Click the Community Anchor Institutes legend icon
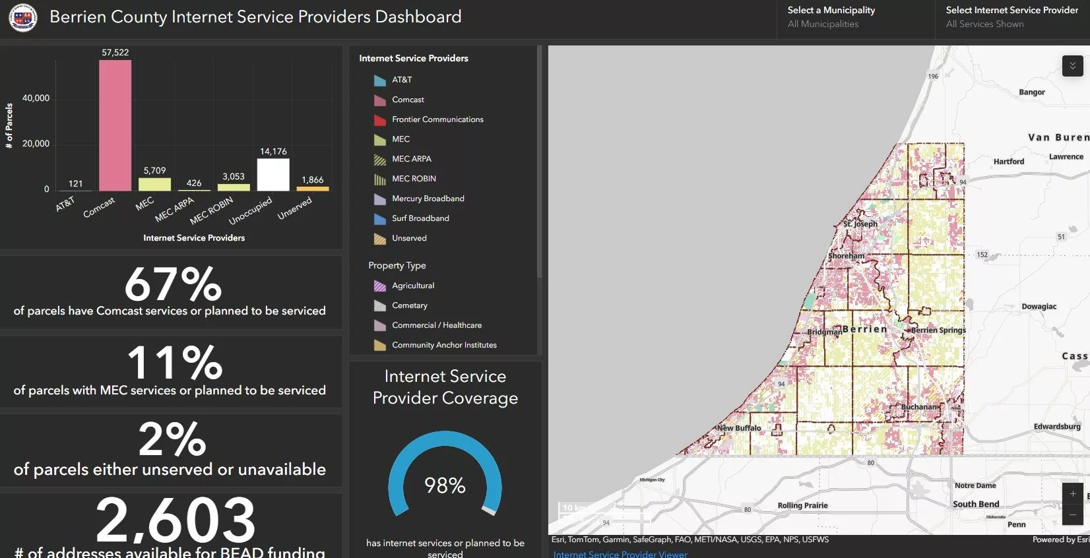The image size is (1090, 558). 379,346
